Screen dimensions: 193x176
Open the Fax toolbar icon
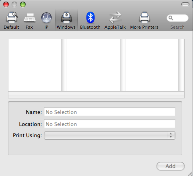coord(30,18)
